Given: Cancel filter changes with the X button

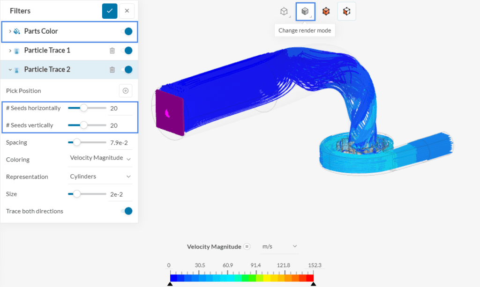Looking at the screenshot, I should (127, 11).
